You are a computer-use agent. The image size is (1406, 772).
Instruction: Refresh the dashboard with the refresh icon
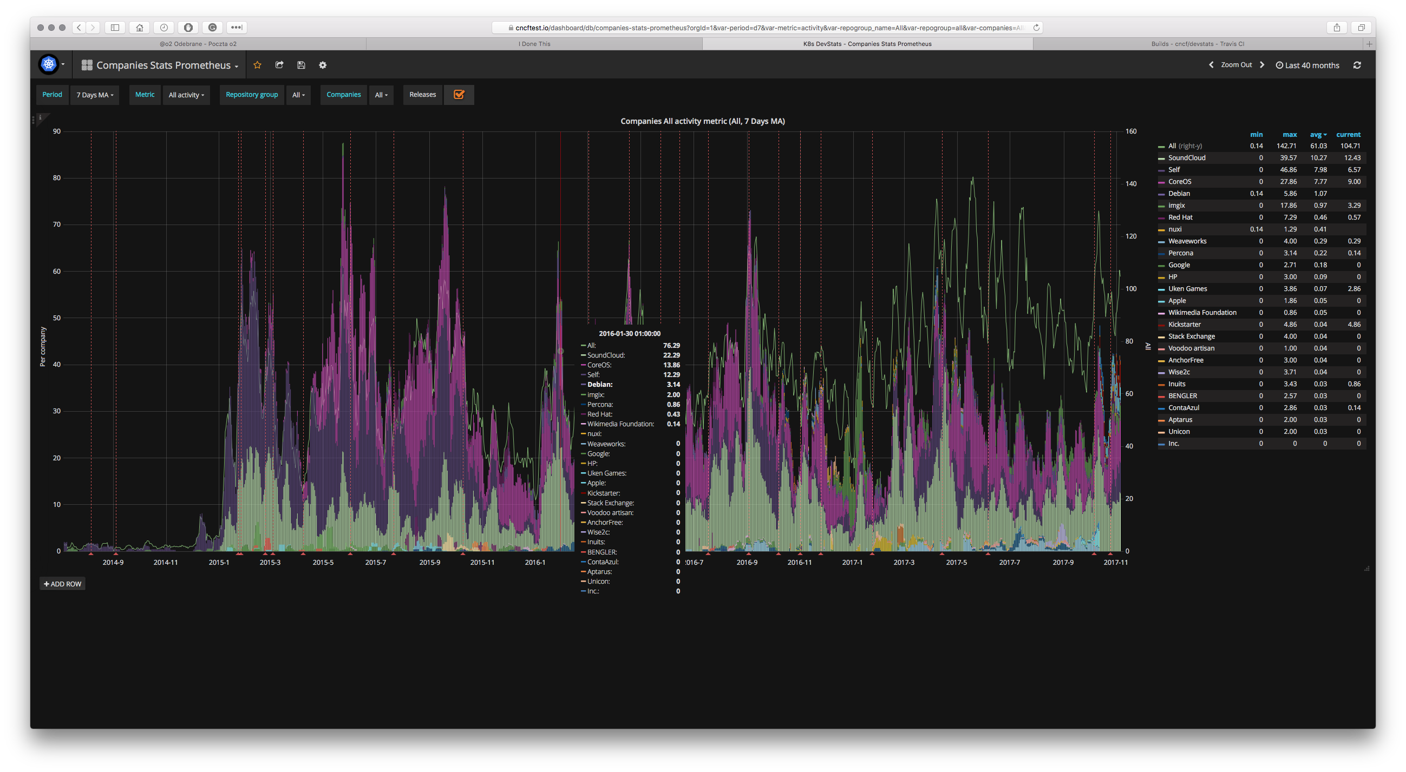(x=1357, y=64)
